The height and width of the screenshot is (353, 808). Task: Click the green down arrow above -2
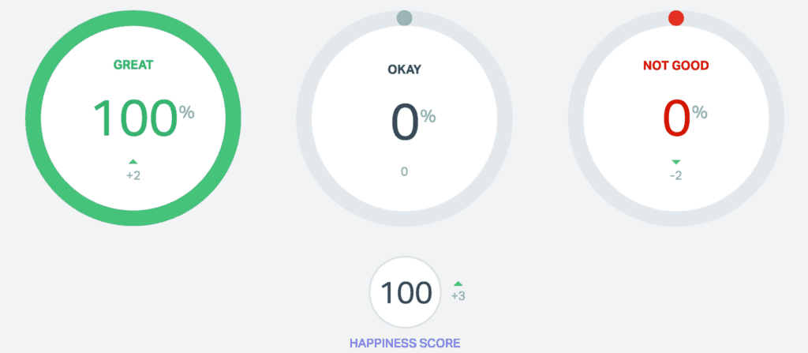[676, 162]
